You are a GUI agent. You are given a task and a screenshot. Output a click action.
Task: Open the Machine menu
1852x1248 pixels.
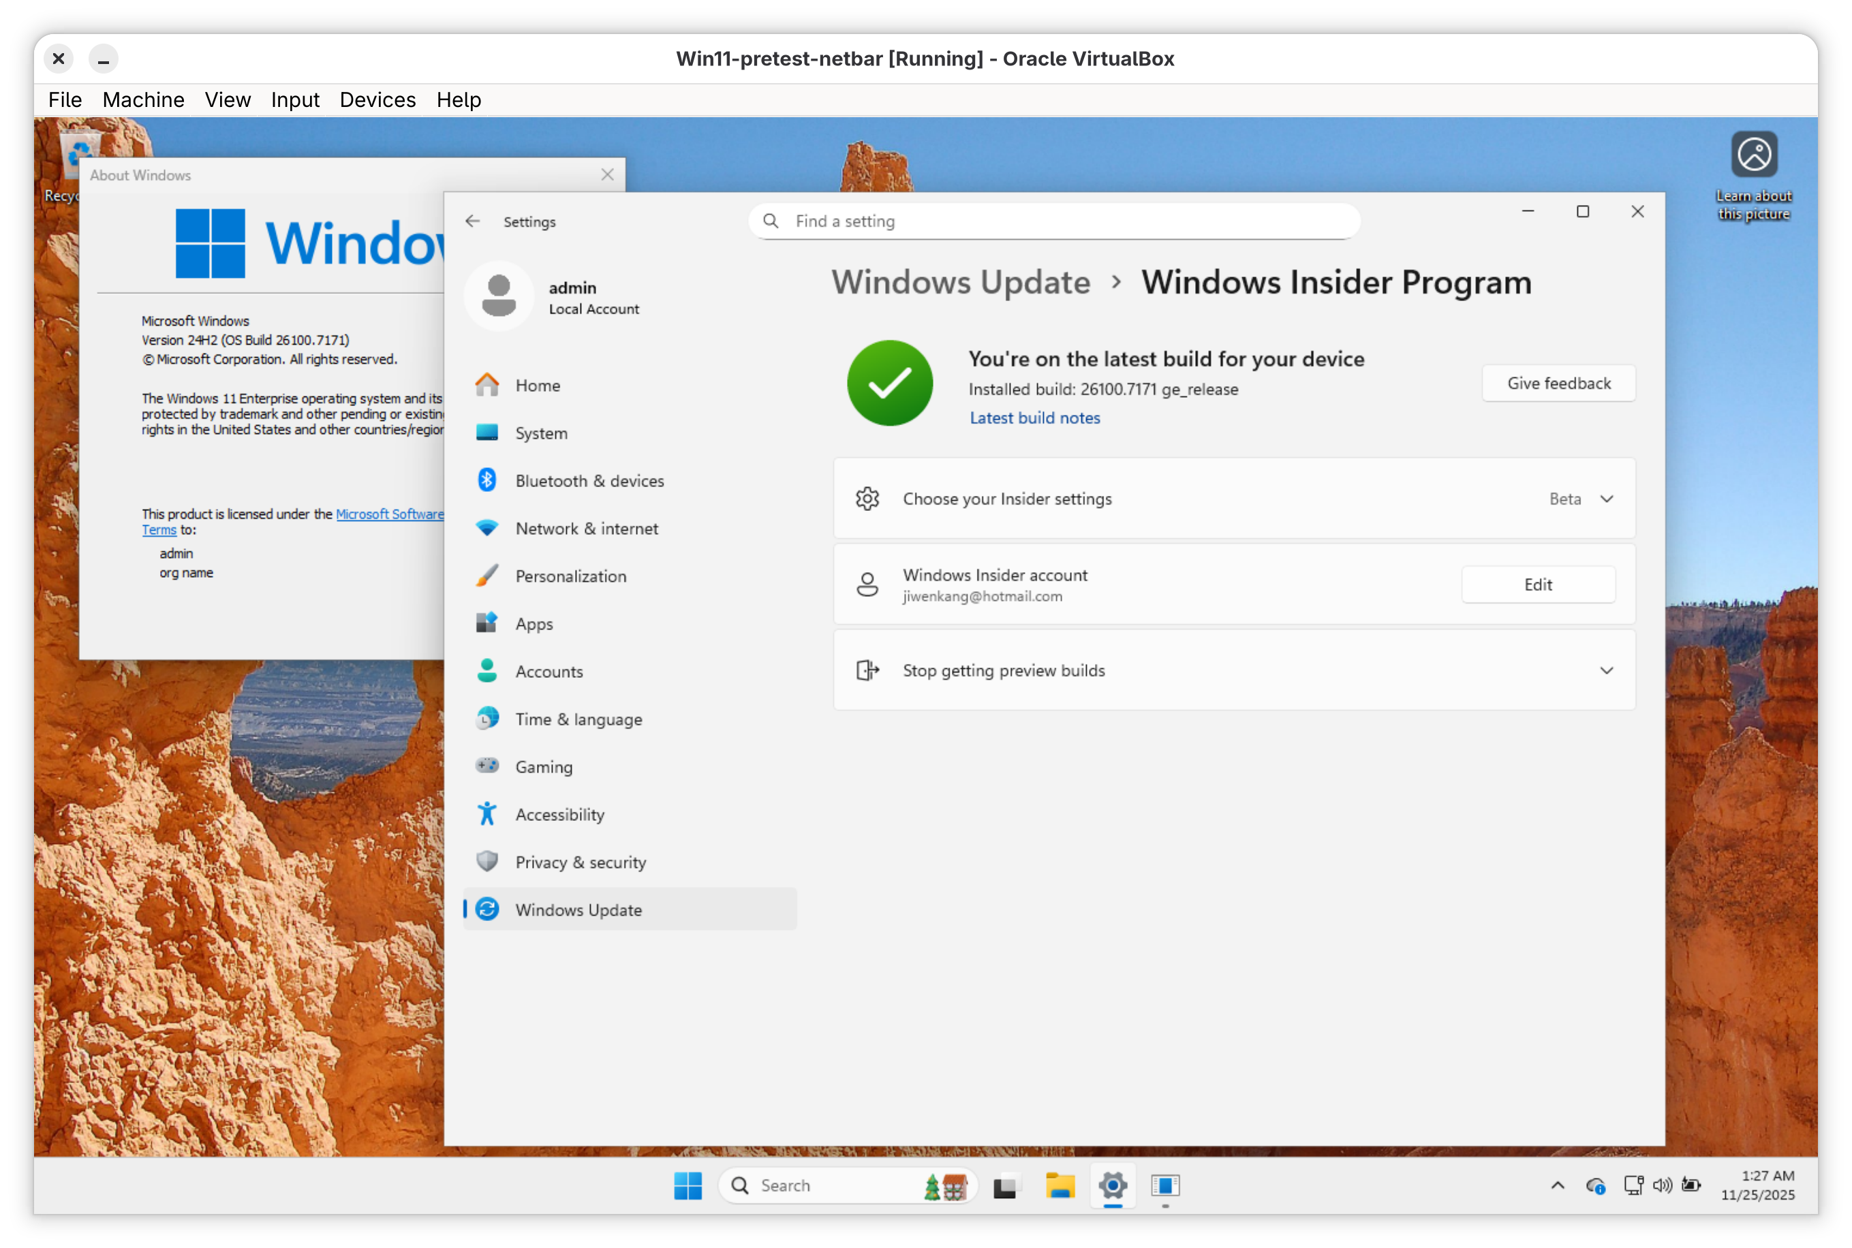point(143,99)
